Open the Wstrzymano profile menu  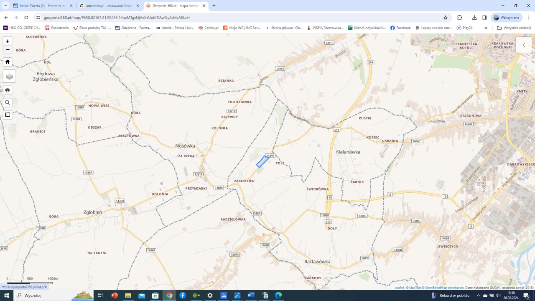point(507,18)
